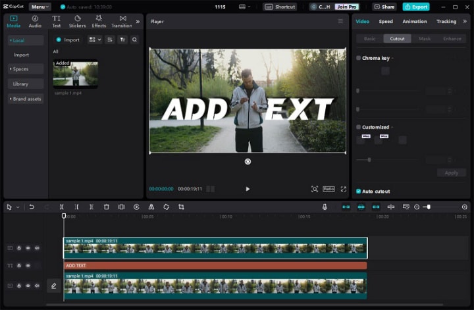474x310 pixels.
Task: Click the Crop icon
Action: coord(181,207)
